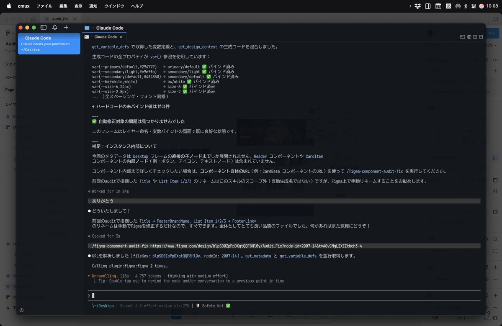Expand hidden menu bar items chevron

tap(410, 6)
